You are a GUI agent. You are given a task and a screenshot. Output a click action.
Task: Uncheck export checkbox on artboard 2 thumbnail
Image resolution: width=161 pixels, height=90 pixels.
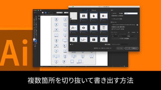[x=81, y=19]
